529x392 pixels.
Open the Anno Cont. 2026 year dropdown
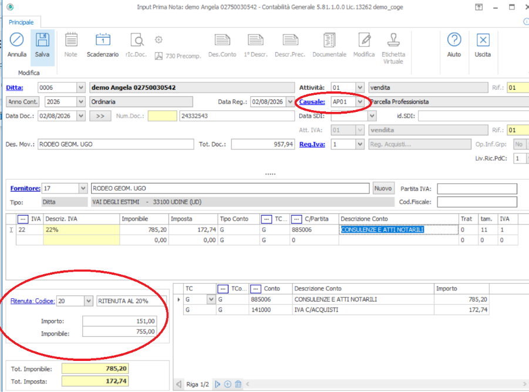(x=81, y=102)
